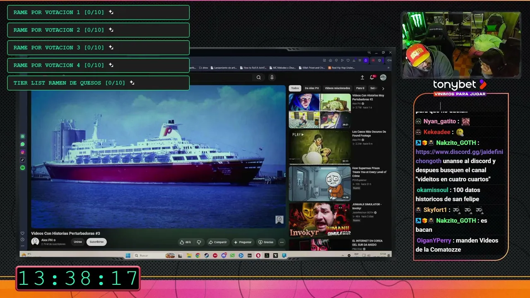Open Chrome from the taskbar
This screenshot has width=530, height=298.
coord(198,255)
